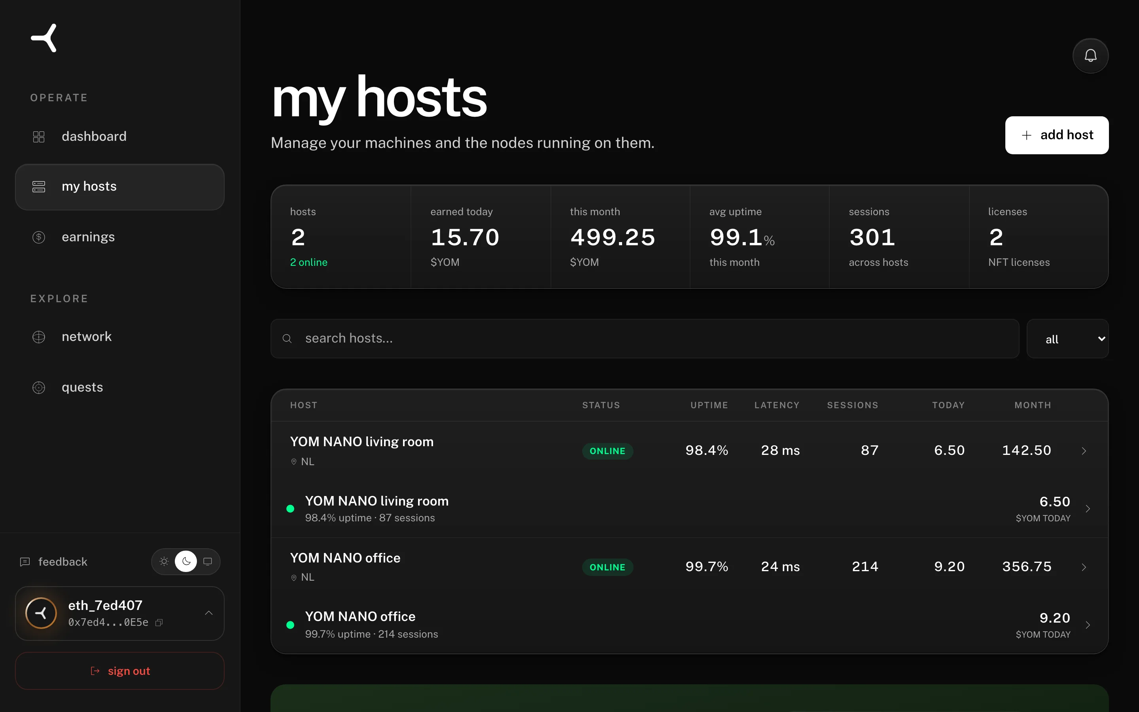The image size is (1139, 712).
Task: Click the network globe icon
Action: click(x=39, y=337)
